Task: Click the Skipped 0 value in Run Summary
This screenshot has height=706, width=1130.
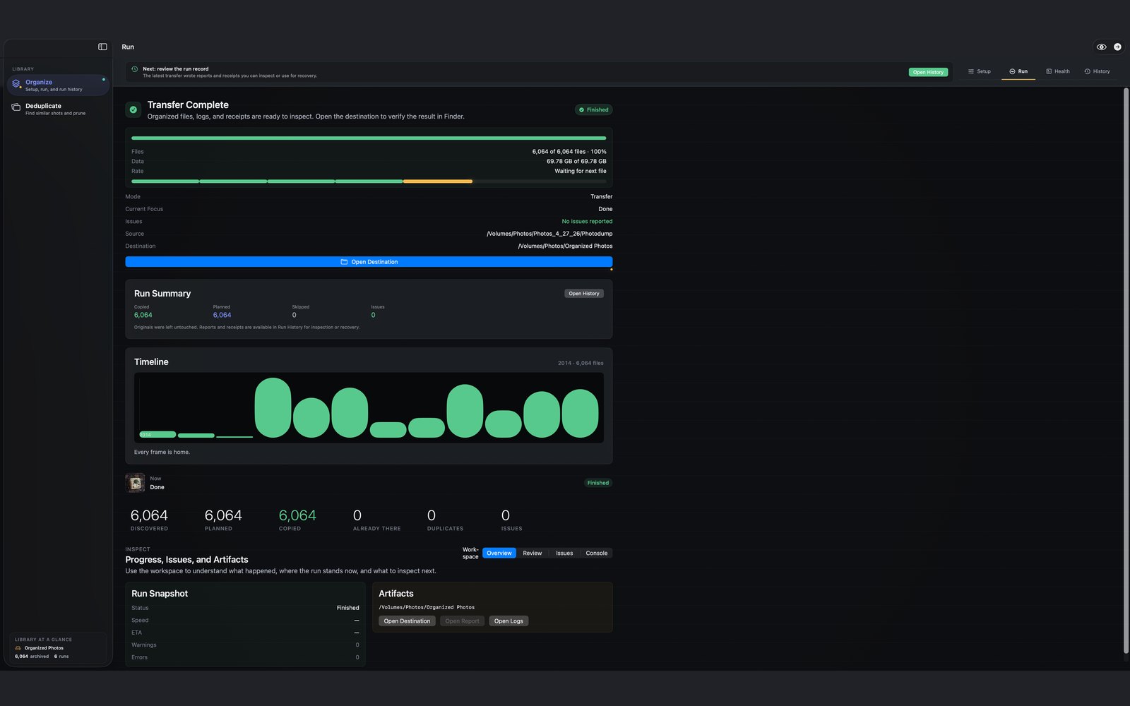Action: [x=295, y=315]
